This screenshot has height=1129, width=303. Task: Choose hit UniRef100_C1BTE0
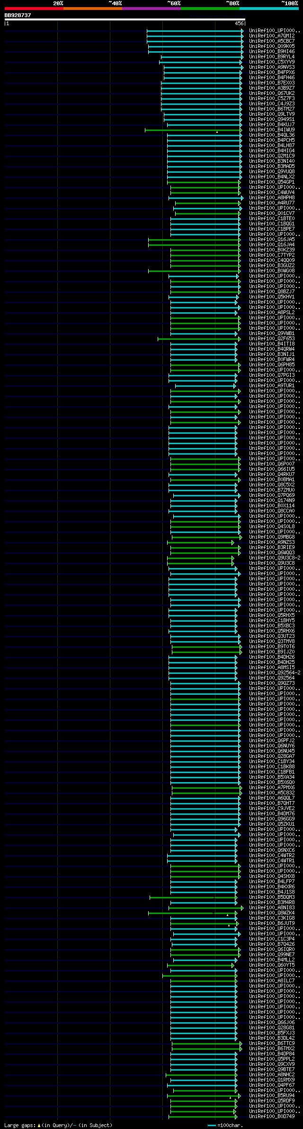point(272,219)
